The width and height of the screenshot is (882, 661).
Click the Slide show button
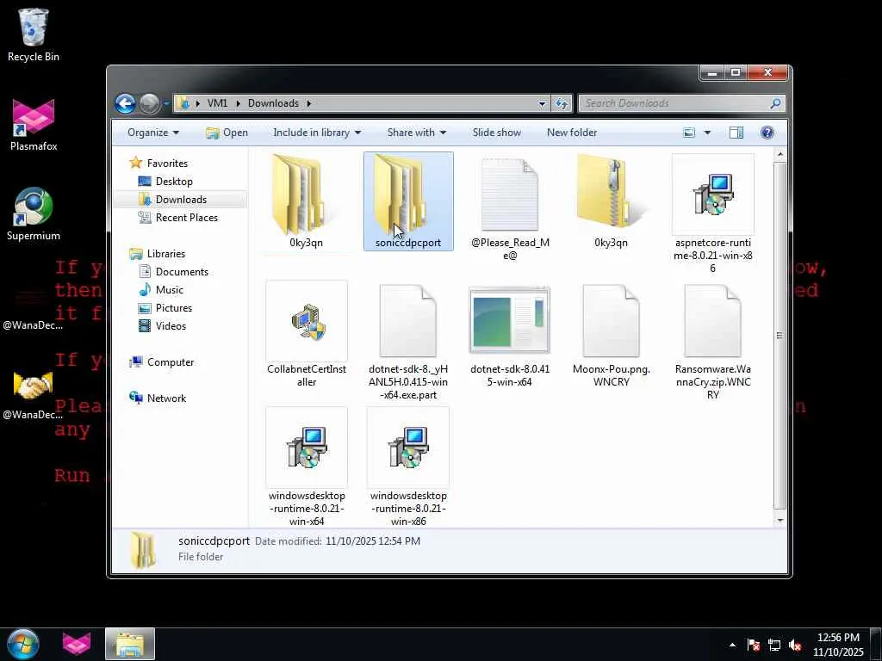[x=497, y=133]
